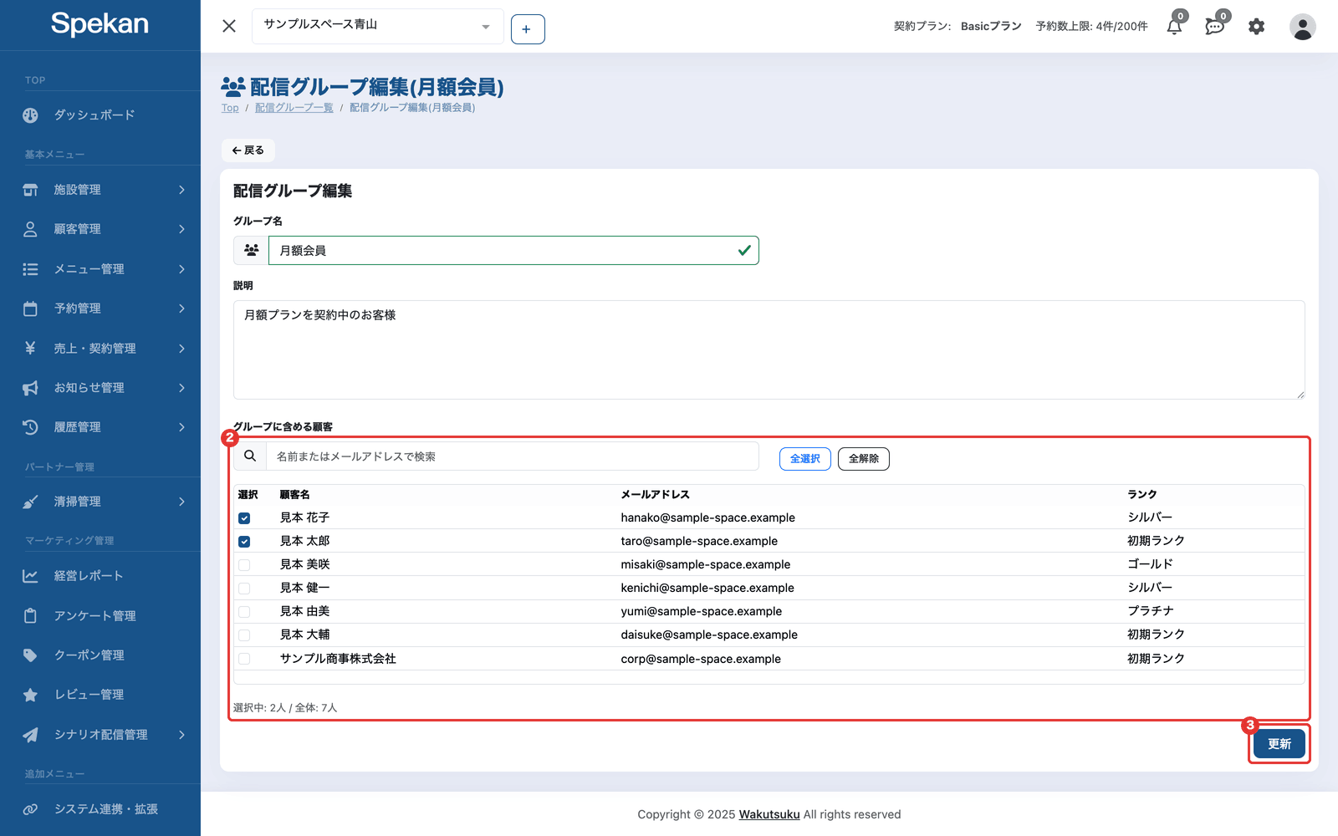Screen dimensions: 1338x836
Task: Click the 更新 update button
Action: tap(1279, 744)
